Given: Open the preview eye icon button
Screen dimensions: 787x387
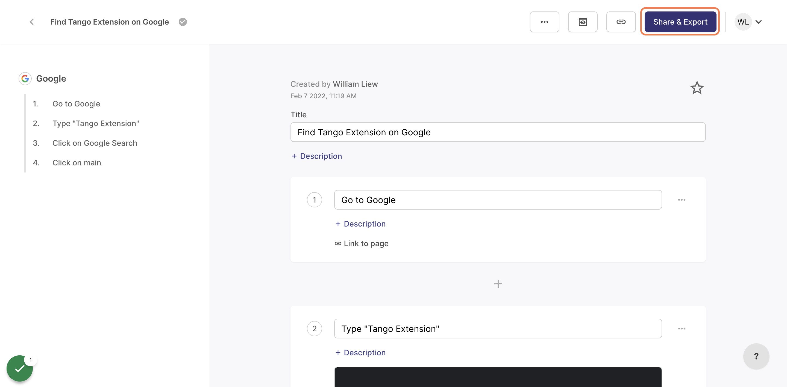Looking at the screenshot, I should pyautogui.click(x=583, y=22).
